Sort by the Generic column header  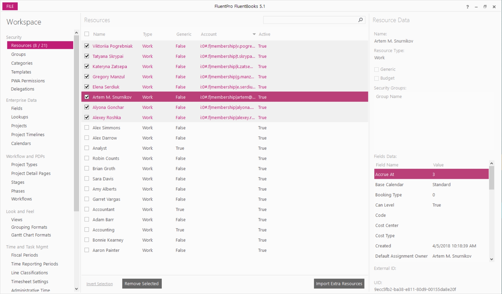184,34
